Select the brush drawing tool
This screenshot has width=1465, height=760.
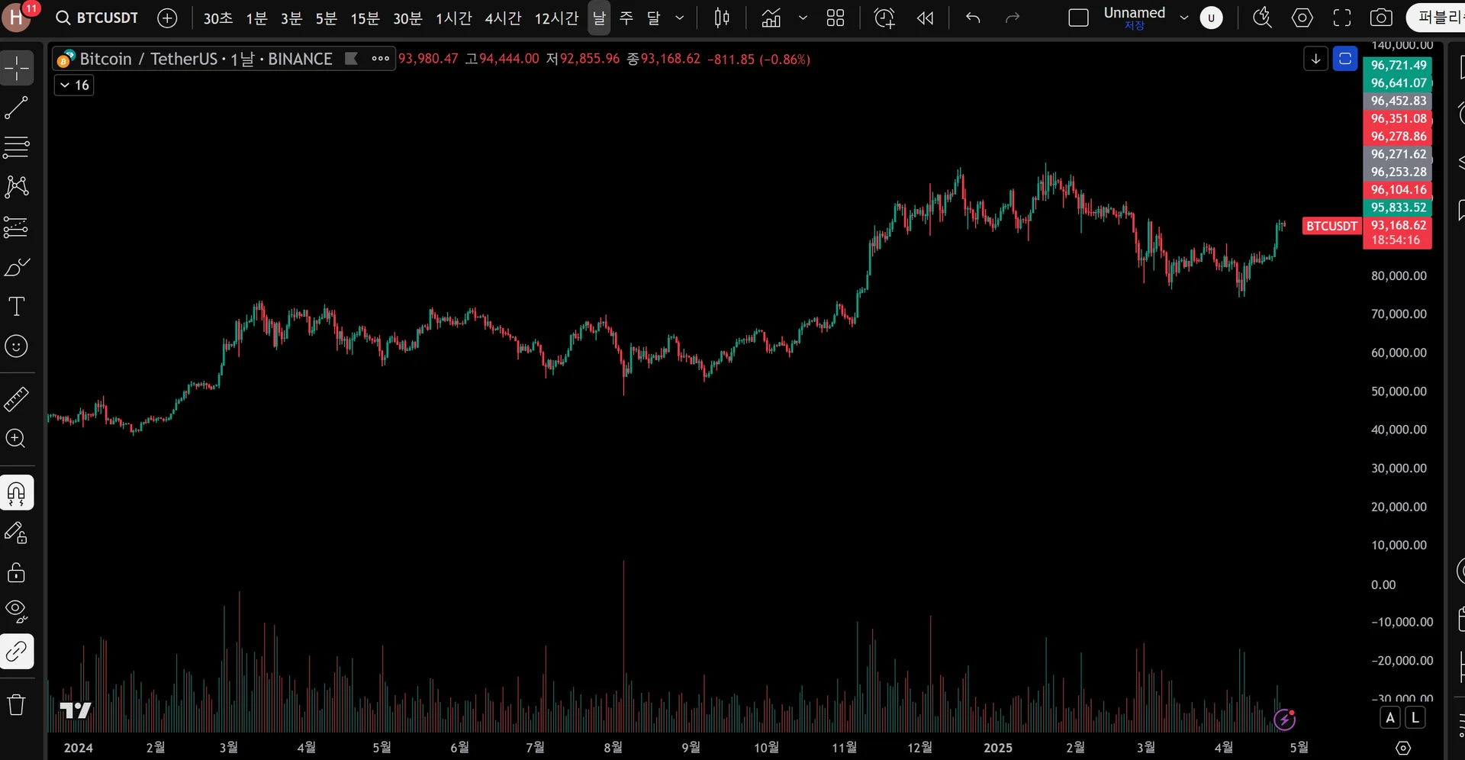tap(17, 266)
